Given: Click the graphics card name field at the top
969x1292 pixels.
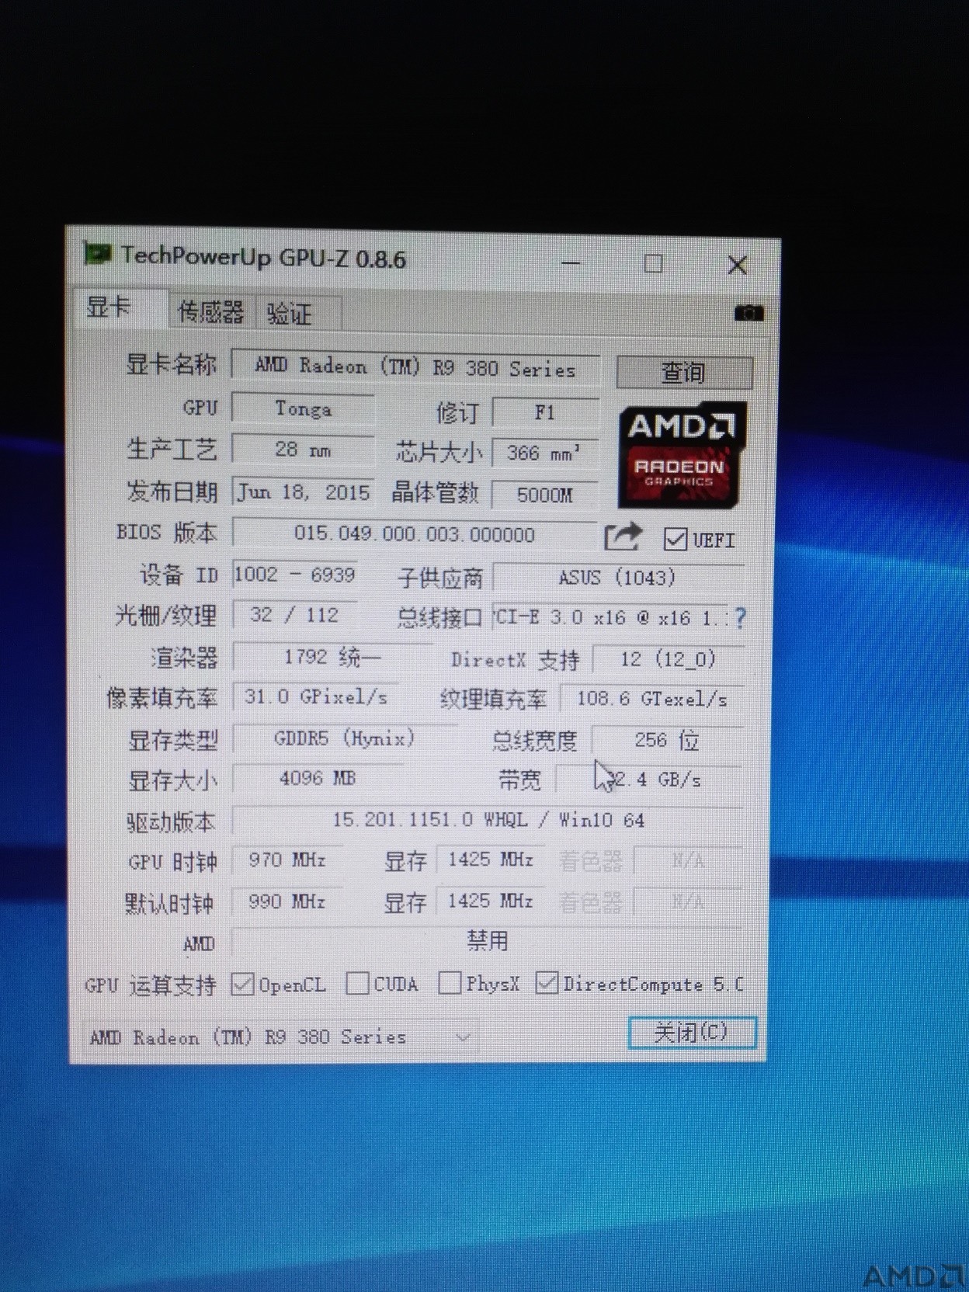Looking at the screenshot, I should (x=415, y=367).
